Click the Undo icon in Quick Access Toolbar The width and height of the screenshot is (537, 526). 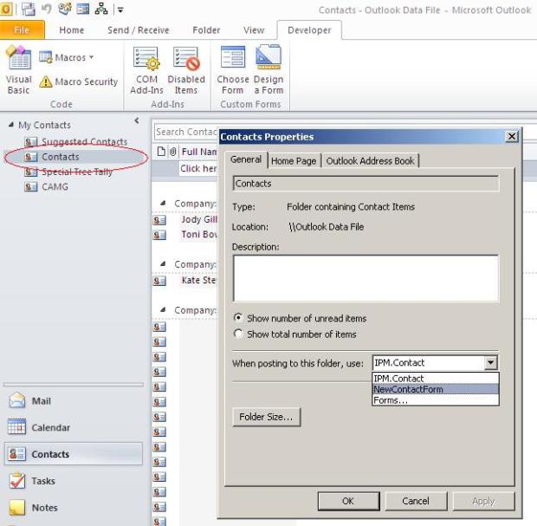coord(46,9)
